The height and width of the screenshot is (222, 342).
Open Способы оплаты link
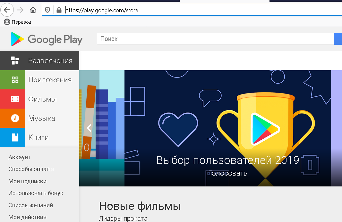(x=31, y=169)
